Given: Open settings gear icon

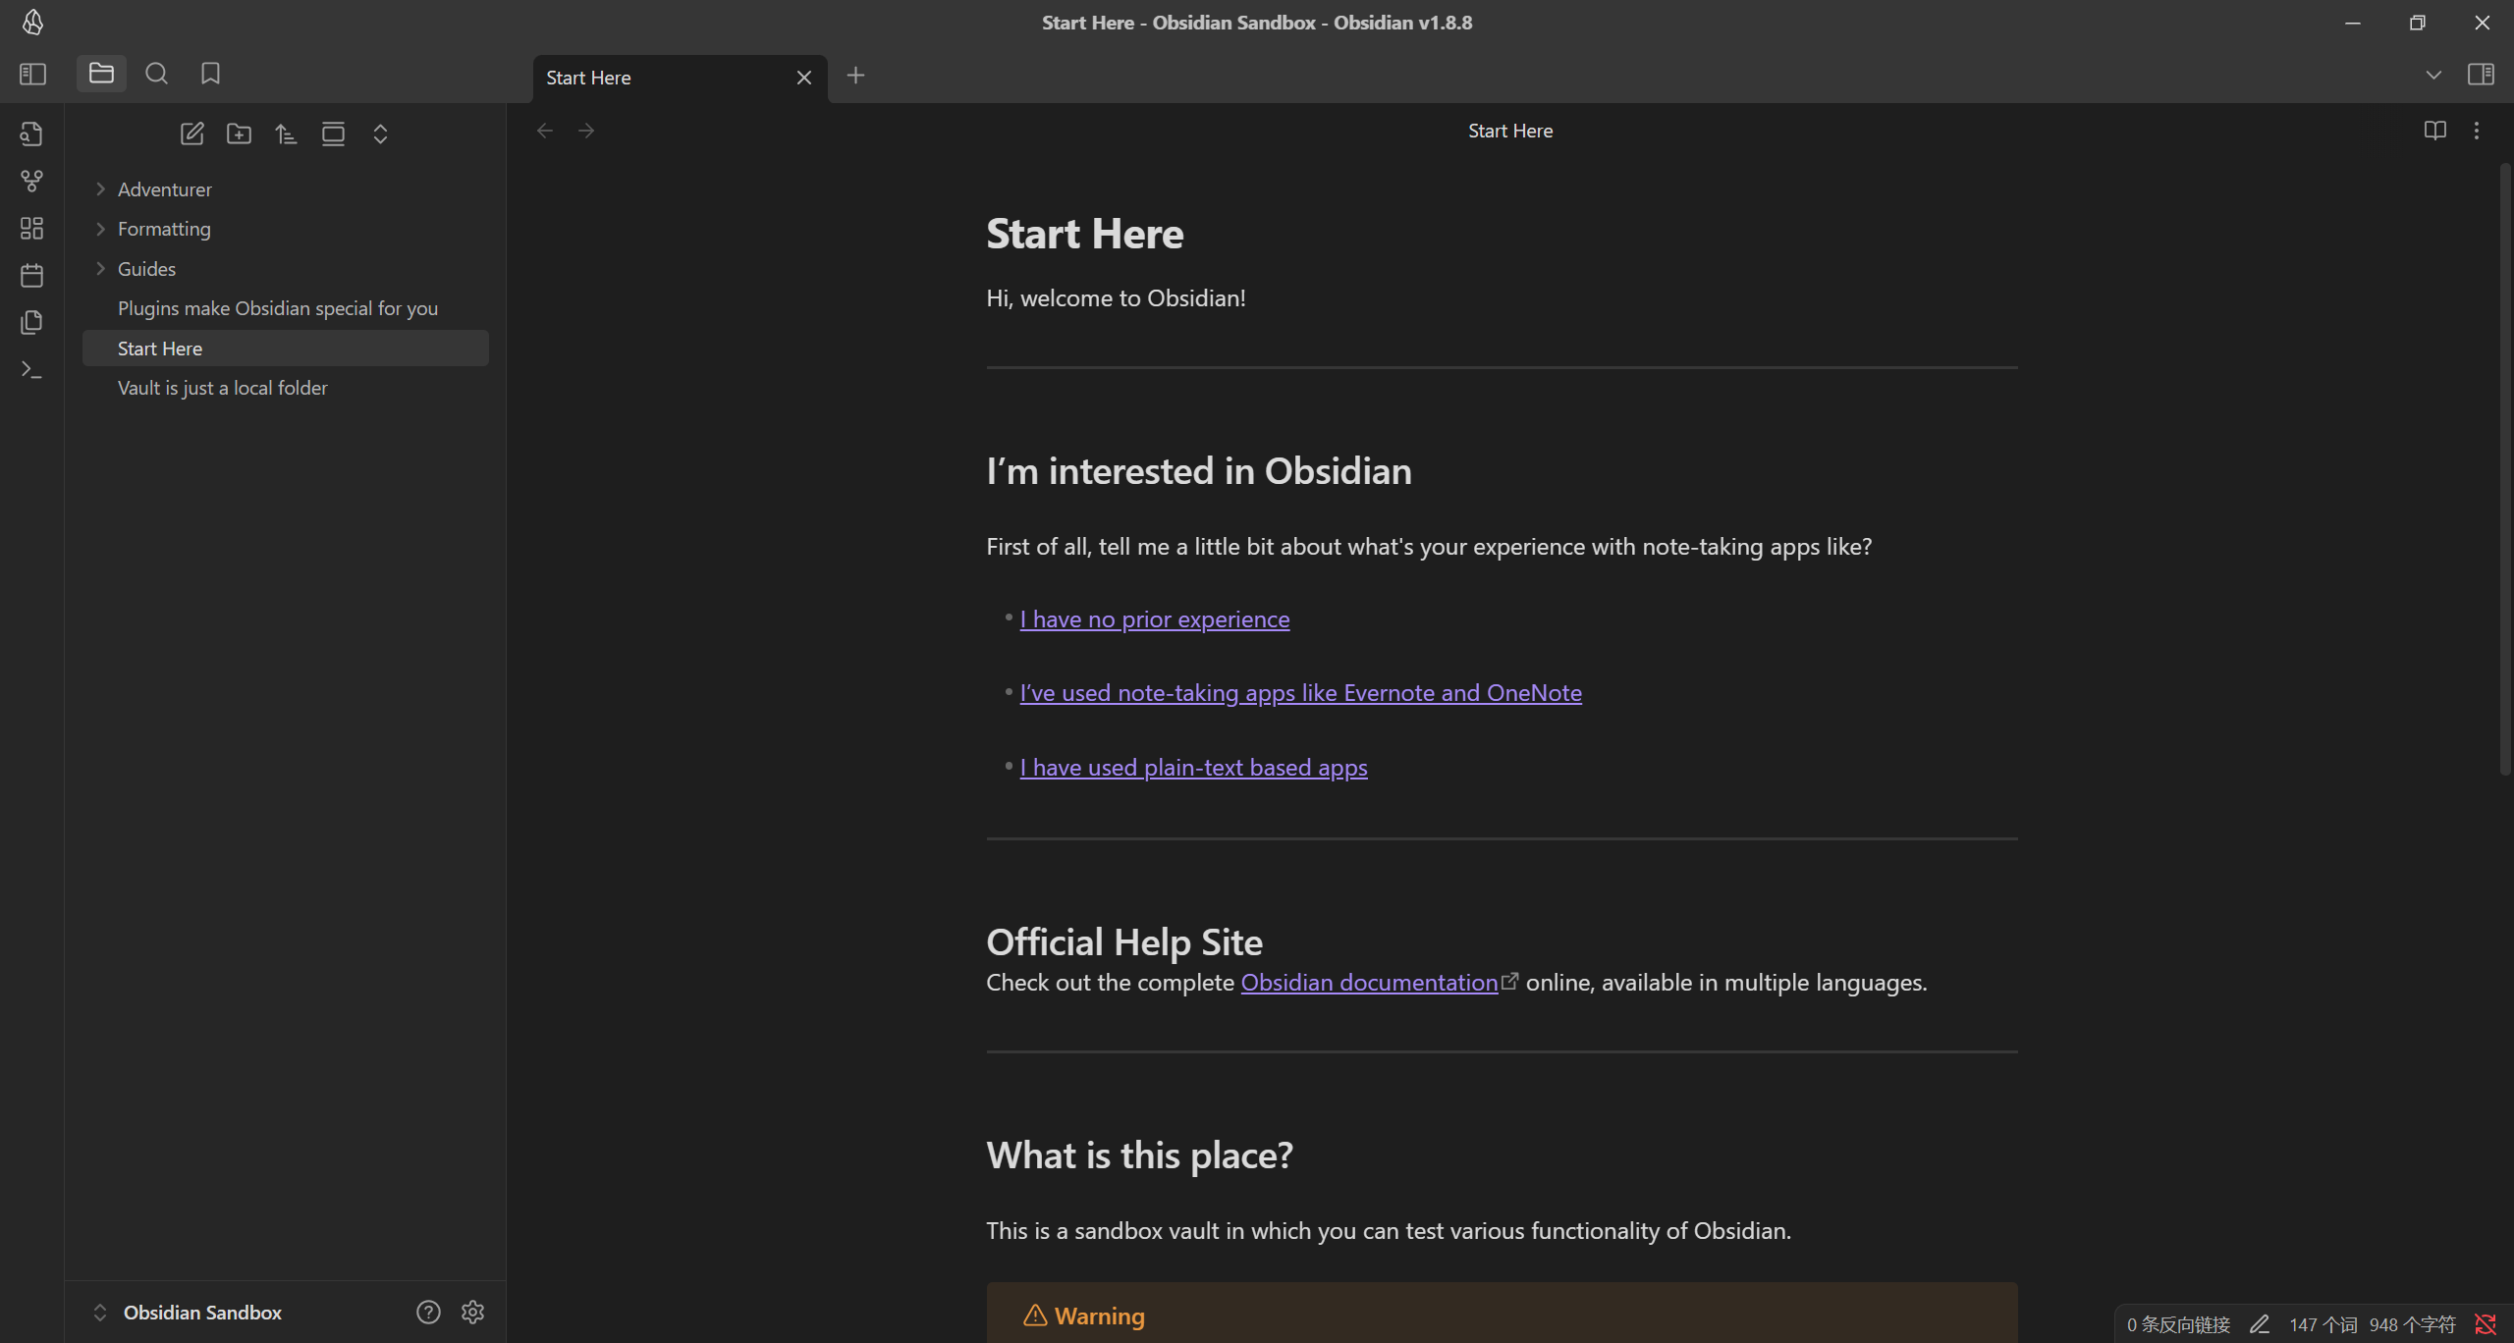Looking at the screenshot, I should 473,1313.
